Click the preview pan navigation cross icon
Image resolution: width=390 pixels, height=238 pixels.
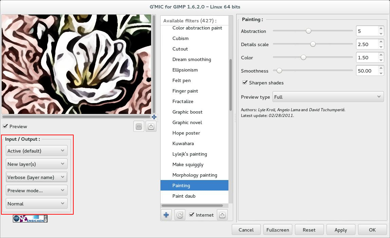point(154,117)
